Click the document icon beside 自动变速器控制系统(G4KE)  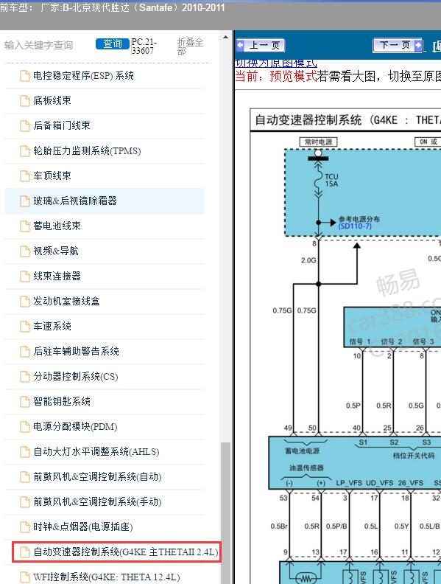(24, 552)
